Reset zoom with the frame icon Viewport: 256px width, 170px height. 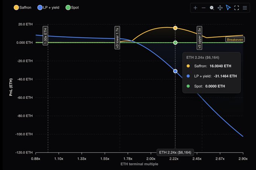[x=236, y=8]
